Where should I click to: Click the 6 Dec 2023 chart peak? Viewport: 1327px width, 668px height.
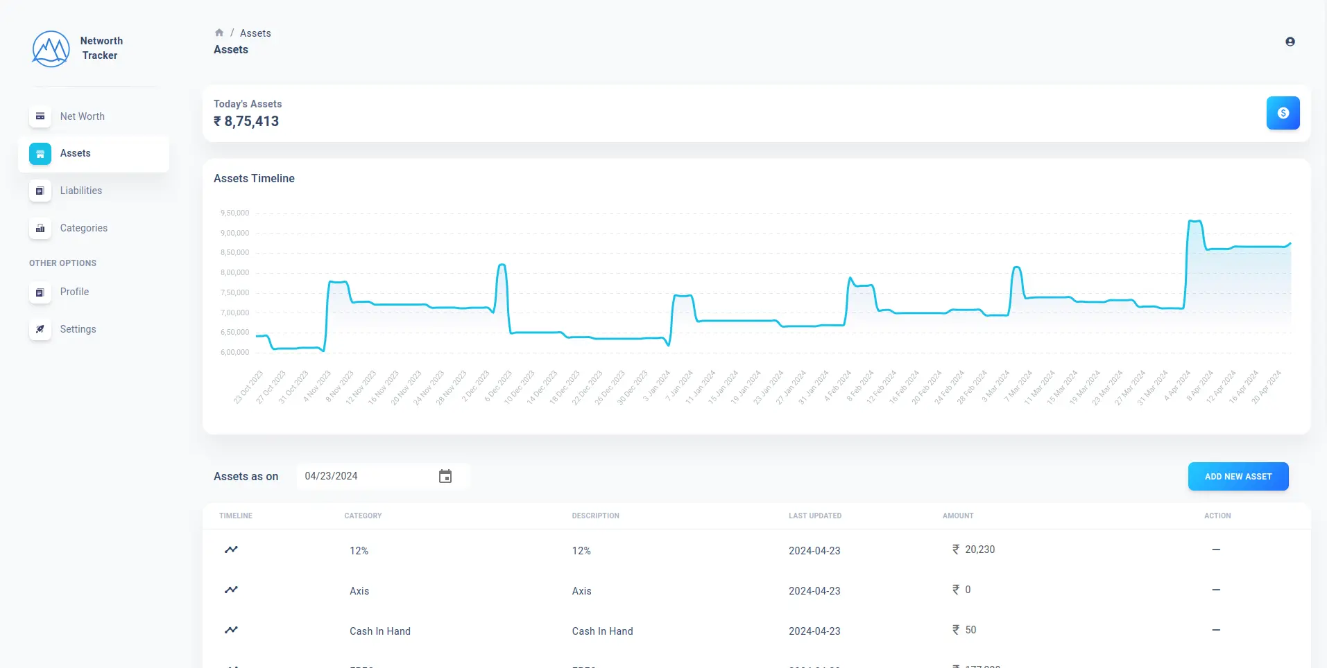tap(502, 265)
